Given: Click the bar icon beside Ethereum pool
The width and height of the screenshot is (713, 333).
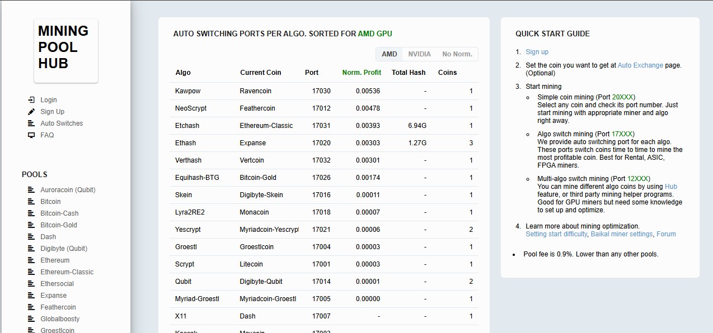Looking at the screenshot, I should click(31, 260).
